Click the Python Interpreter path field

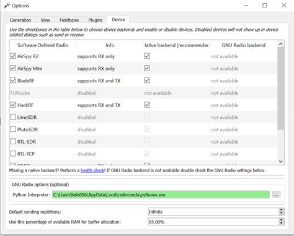coord(161,194)
